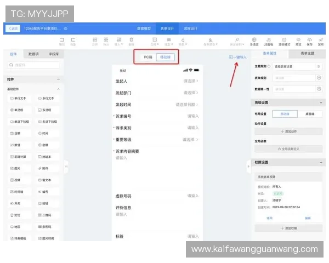Open the 发起人 selector row
329x263 pixels.
(x=157, y=81)
